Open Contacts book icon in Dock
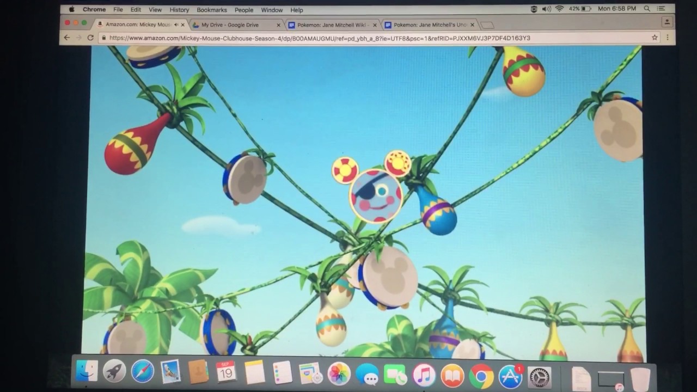 198,372
